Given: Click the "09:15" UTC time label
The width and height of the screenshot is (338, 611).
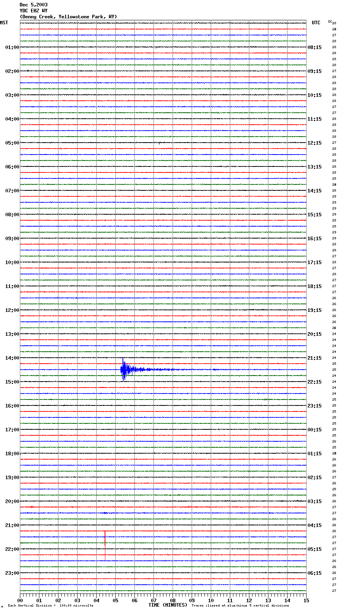Looking at the screenshot, I should (315, 71).
